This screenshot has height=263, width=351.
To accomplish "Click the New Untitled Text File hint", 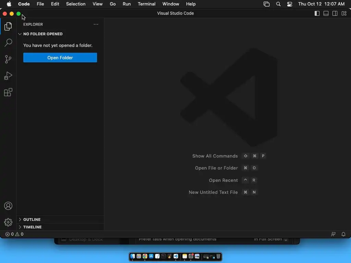I will (213, 192).
